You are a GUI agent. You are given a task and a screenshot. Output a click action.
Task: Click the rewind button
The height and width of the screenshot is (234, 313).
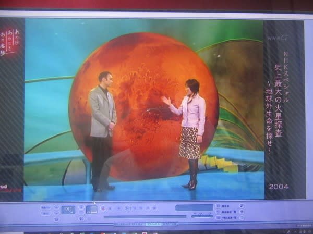click(x=141, y=208)
